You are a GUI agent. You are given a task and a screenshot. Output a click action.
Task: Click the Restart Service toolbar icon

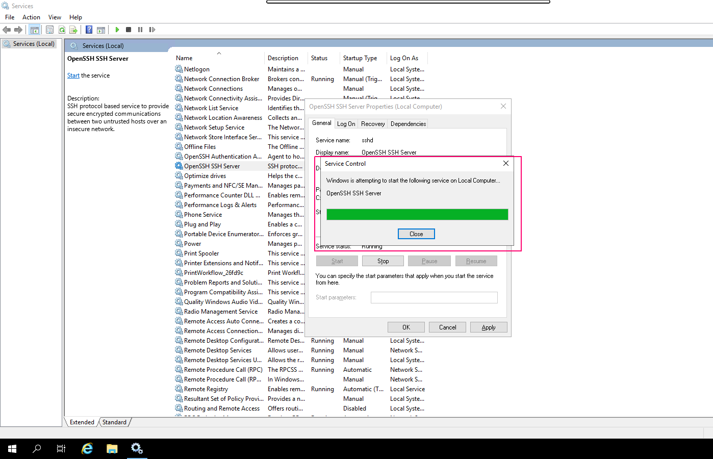click(x=152, y=30)
